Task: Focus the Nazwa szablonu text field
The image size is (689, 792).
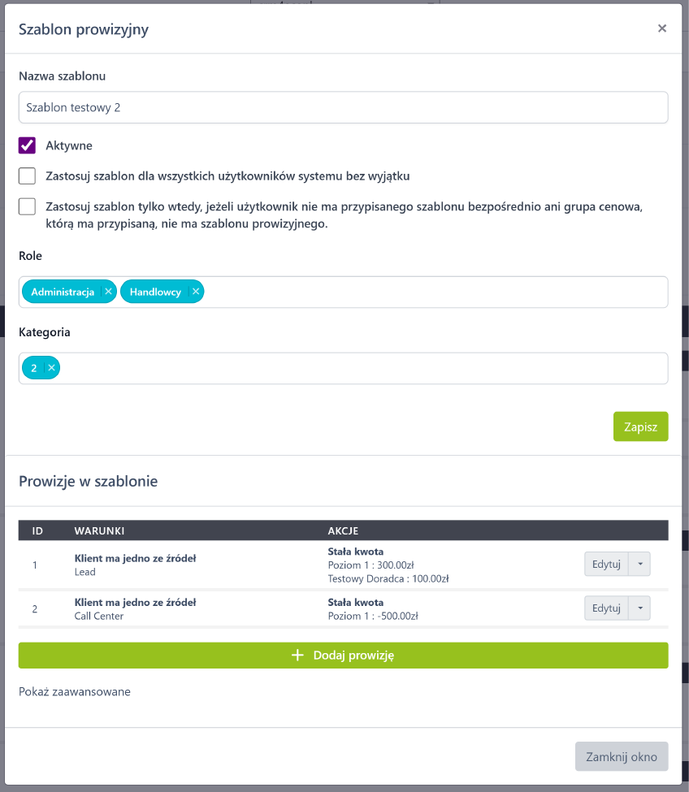Action: 343,107
